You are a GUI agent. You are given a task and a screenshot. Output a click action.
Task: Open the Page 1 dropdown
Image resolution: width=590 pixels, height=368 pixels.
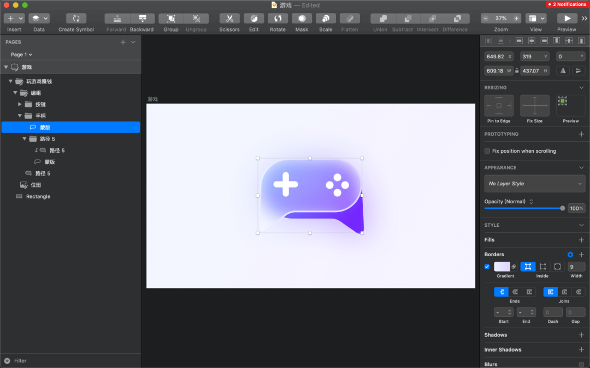21,55
